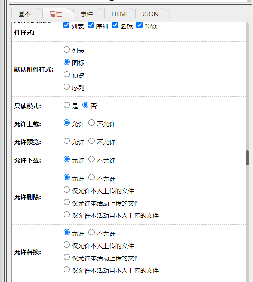Select 预览 as default attachment style

pos(67,75)
